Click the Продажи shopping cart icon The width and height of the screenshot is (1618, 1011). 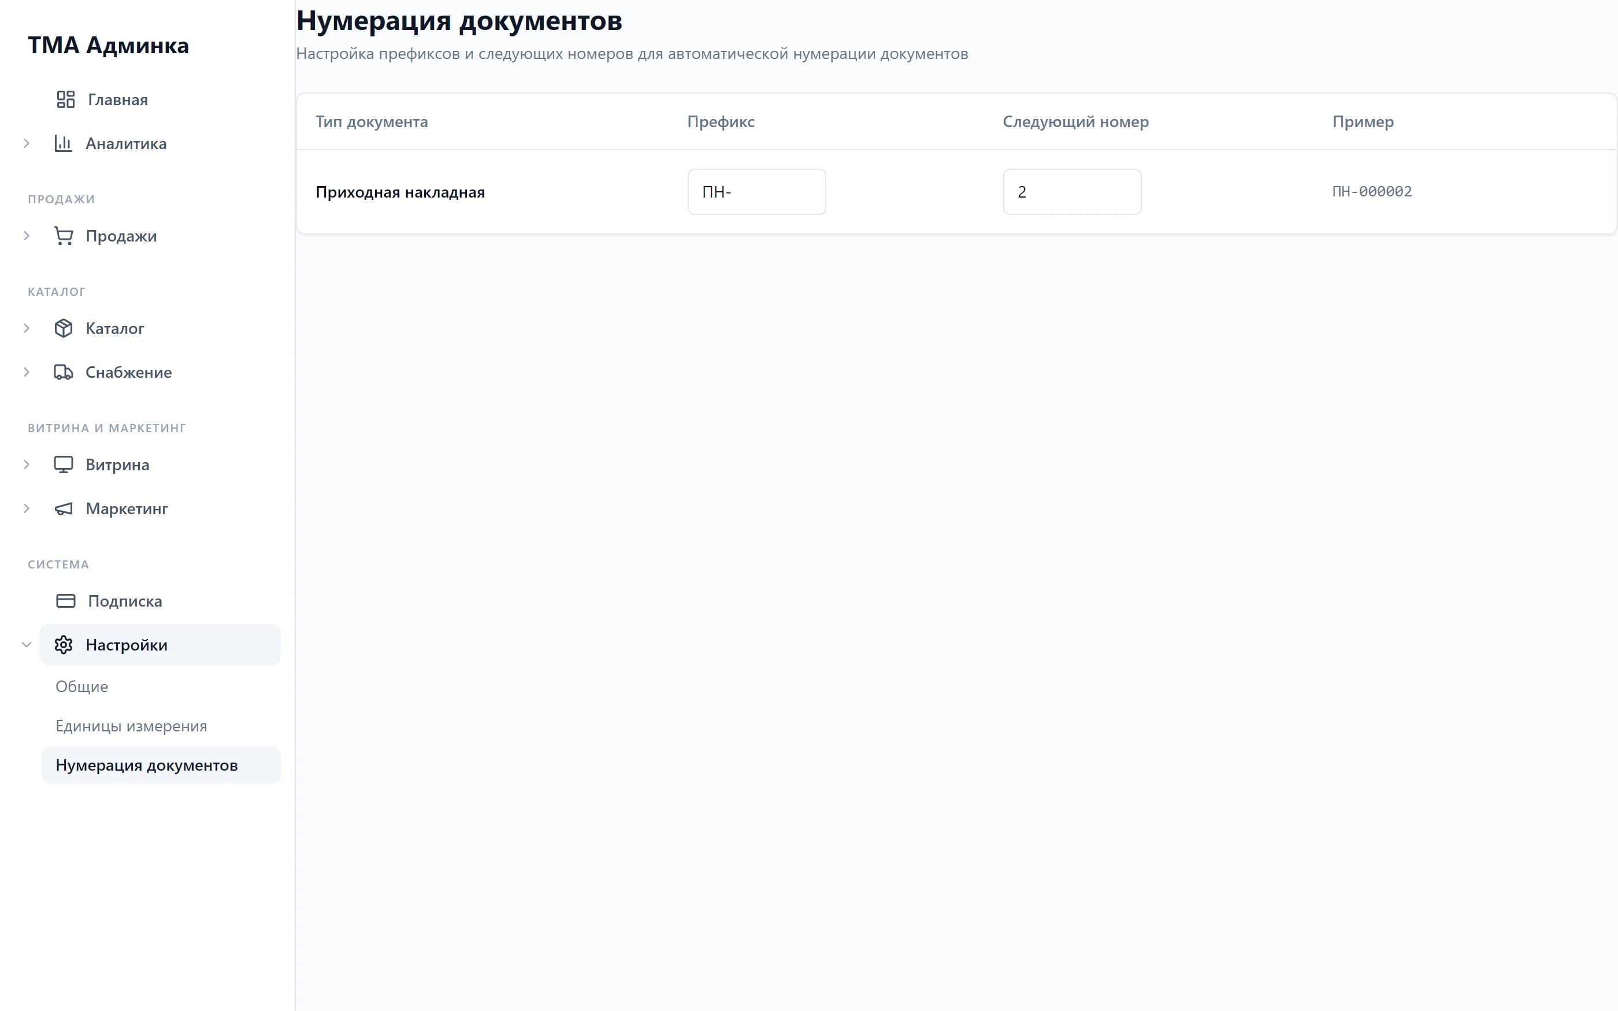63,236
